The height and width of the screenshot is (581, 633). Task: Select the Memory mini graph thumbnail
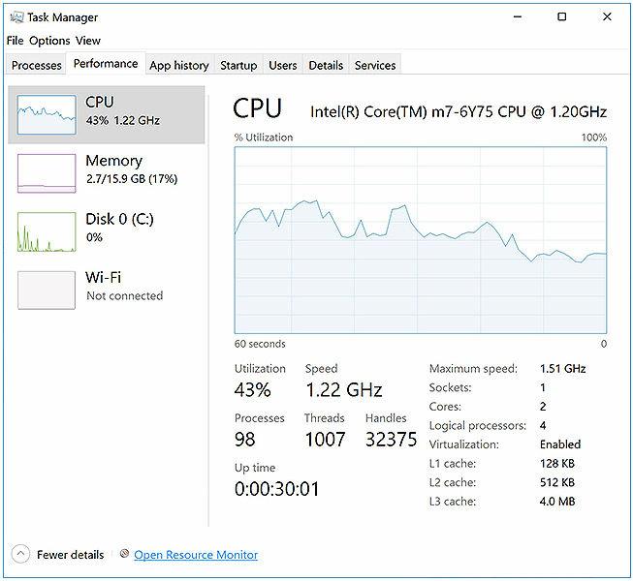47,173
